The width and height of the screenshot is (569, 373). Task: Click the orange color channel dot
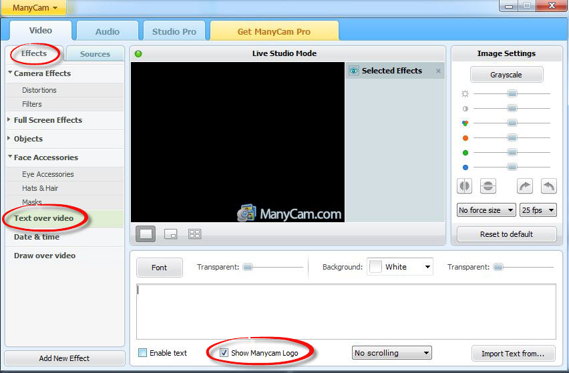(x=465, y=138)
